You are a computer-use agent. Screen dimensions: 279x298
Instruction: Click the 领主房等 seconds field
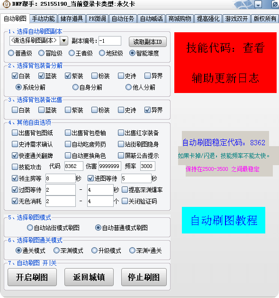pyautogui.click(x=60, y=178)
